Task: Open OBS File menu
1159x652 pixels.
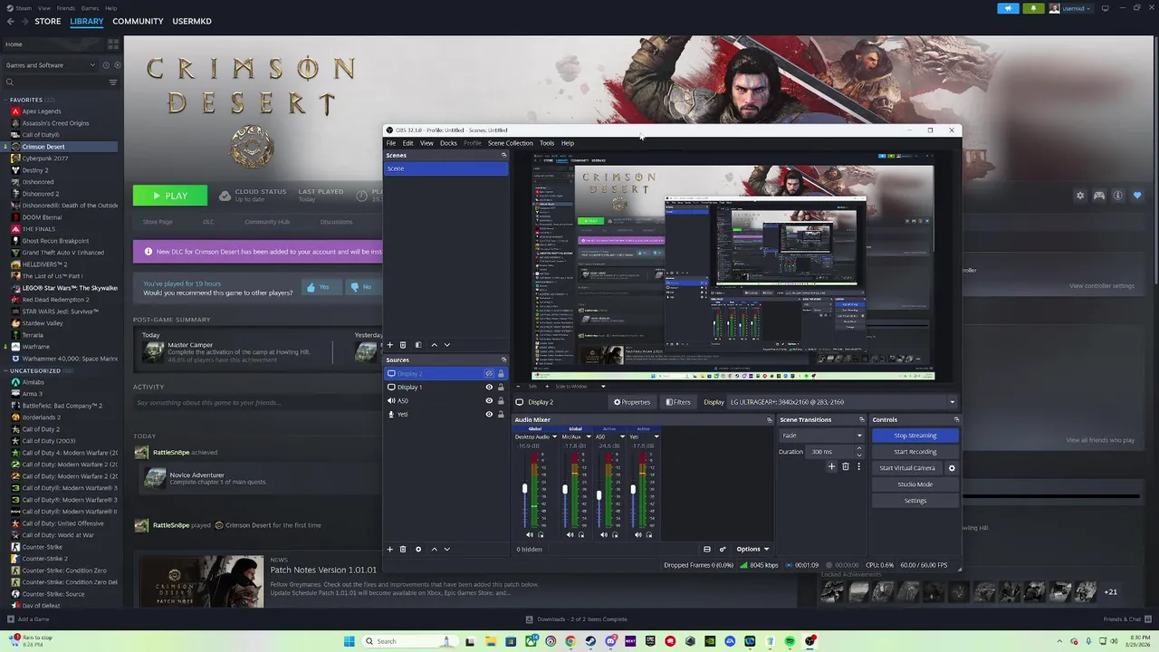Action: pos(391,143)
